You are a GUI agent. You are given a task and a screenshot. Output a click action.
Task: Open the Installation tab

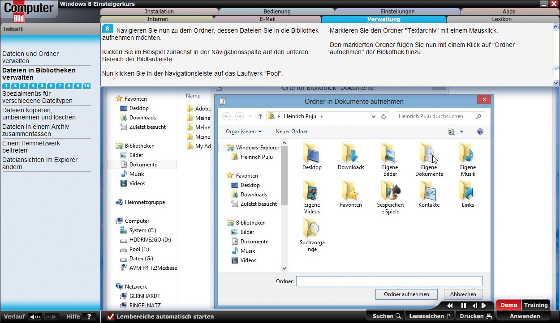coord(159,12)
